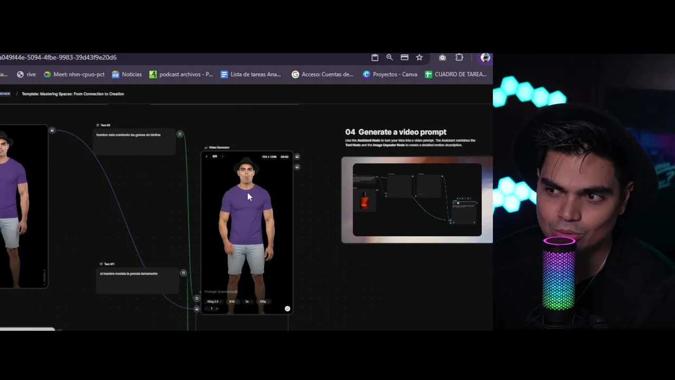Open the Noticias bookmark
This screenshot has width=675, height=380.
pos(127,74)
